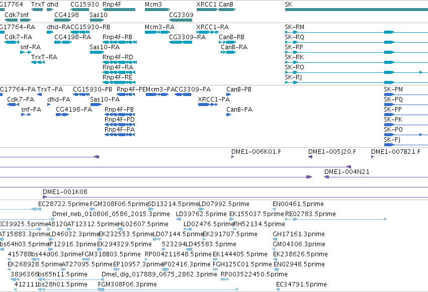Select transcript CanB-RB
This screenshot has height=292, width=428.
pyautogui.click(x=231, y=37)
